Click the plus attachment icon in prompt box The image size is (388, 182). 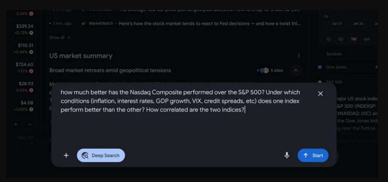[x=66, y=155]
